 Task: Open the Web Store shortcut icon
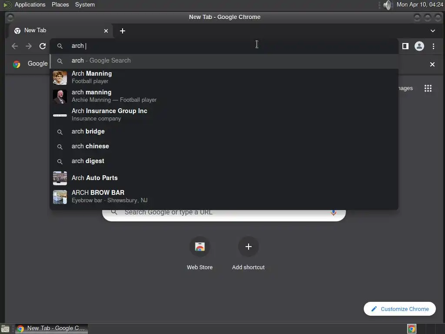click(200, 247)
